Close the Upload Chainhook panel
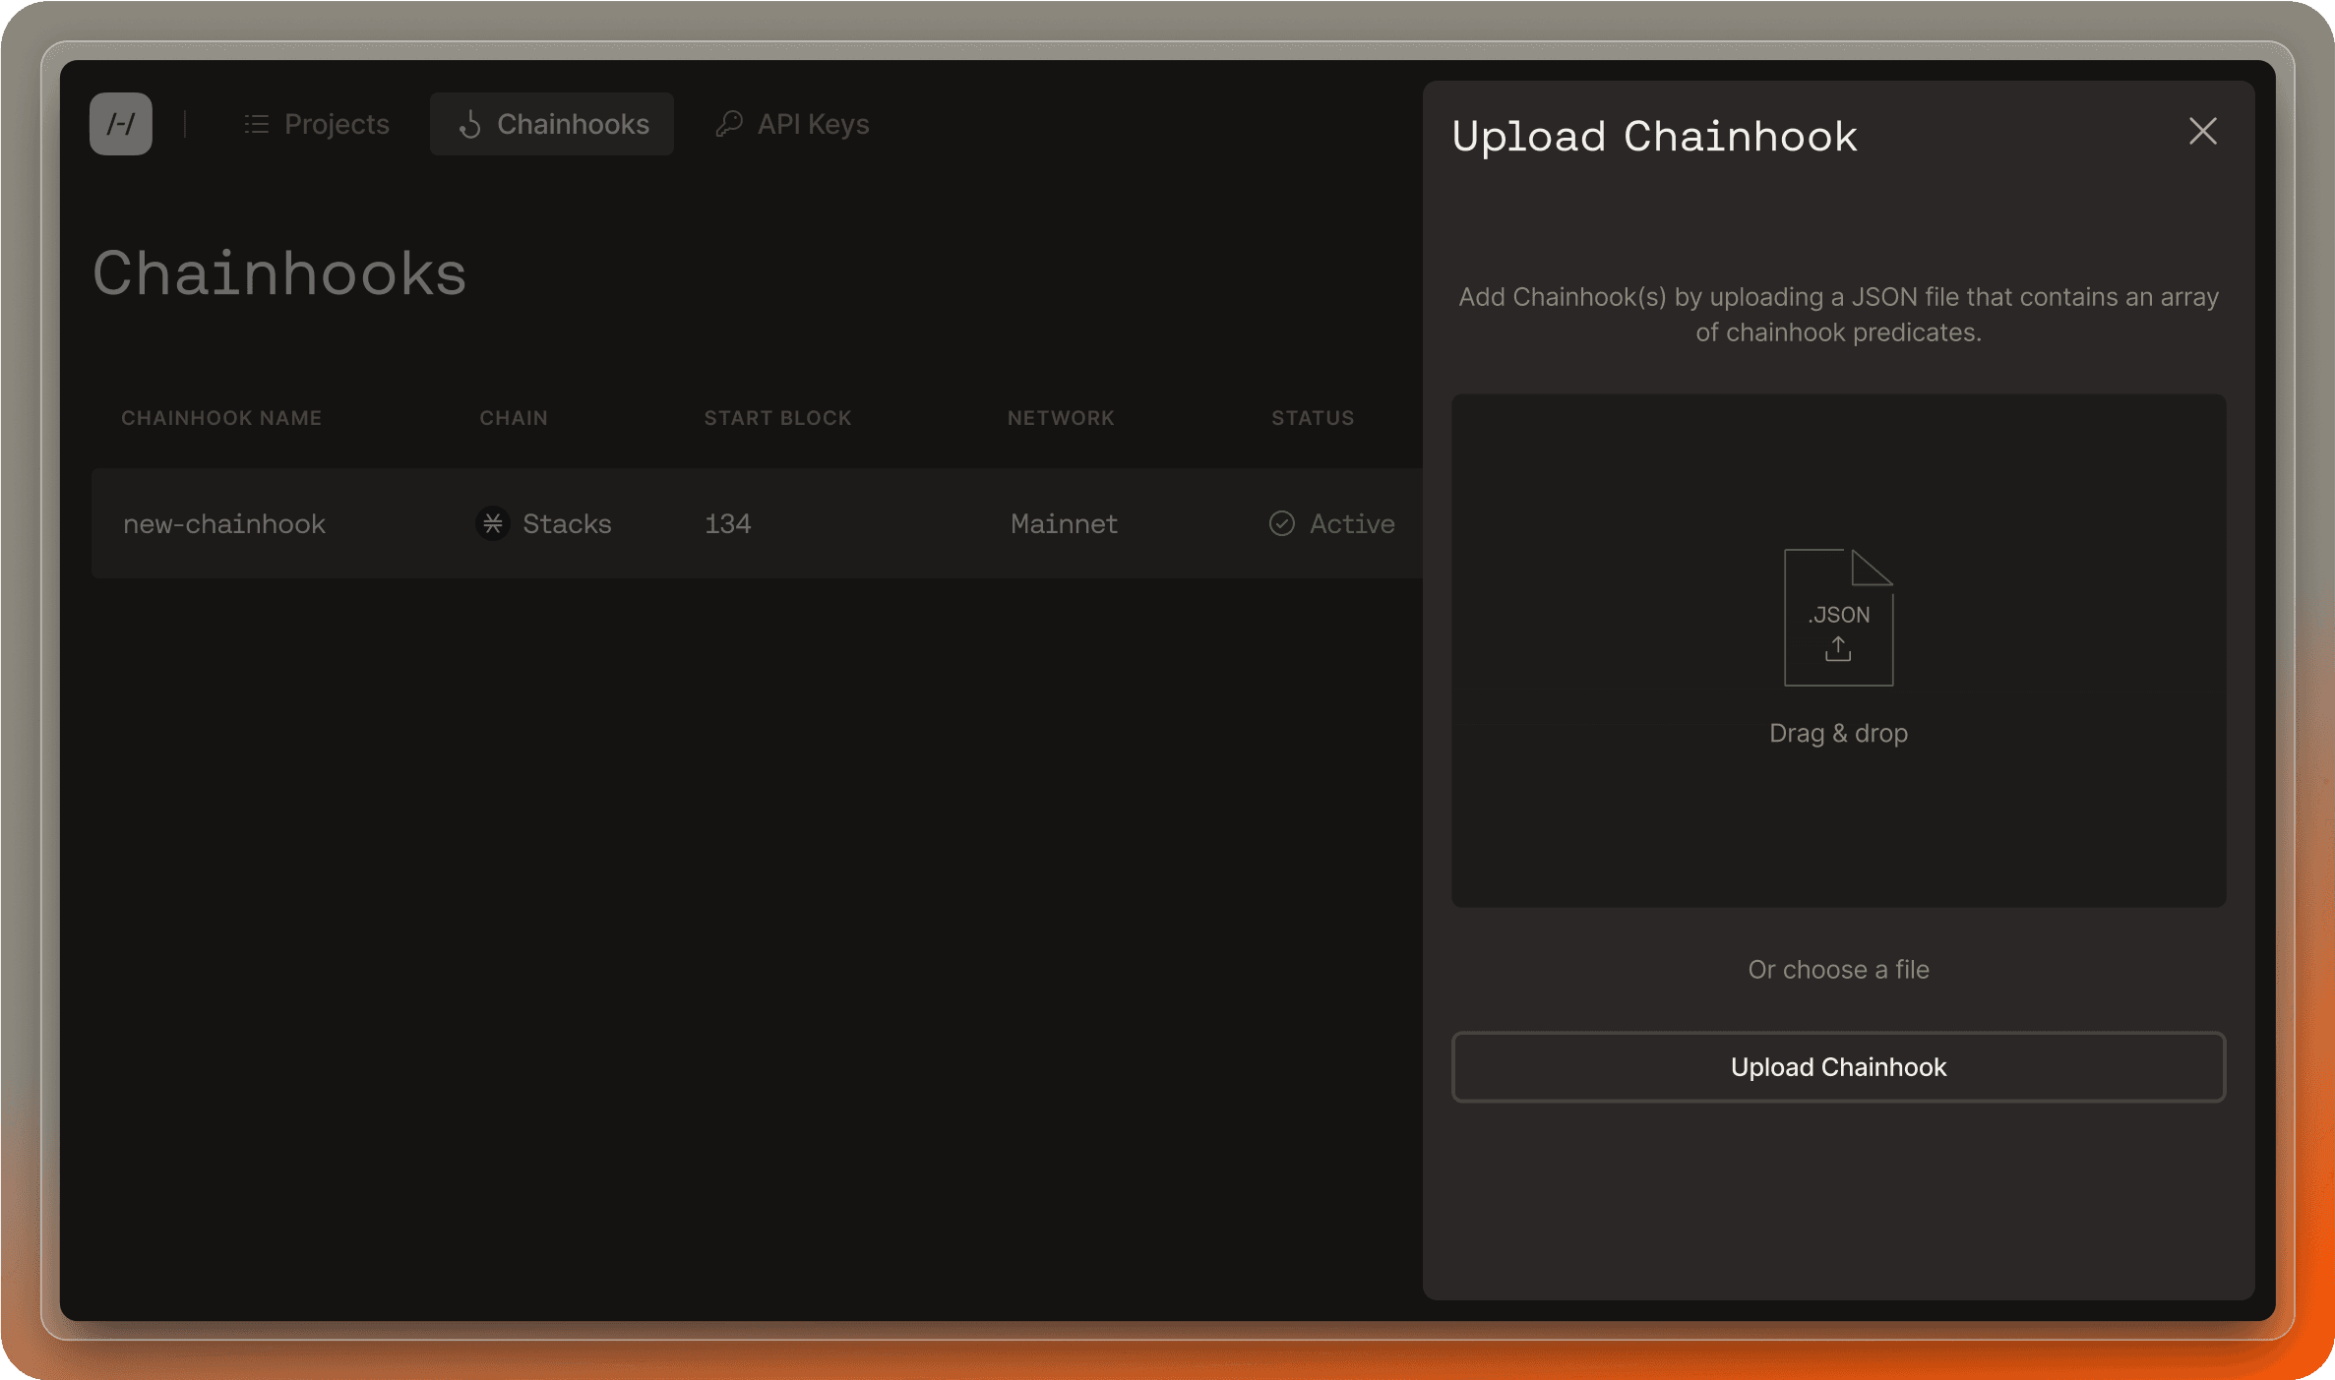The image size is (2335, 1380). [x=2202, y=132]
